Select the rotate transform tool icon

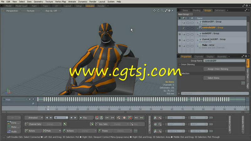(x=155, y=124)
